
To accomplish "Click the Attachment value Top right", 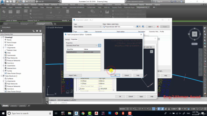I will [105, 78].
